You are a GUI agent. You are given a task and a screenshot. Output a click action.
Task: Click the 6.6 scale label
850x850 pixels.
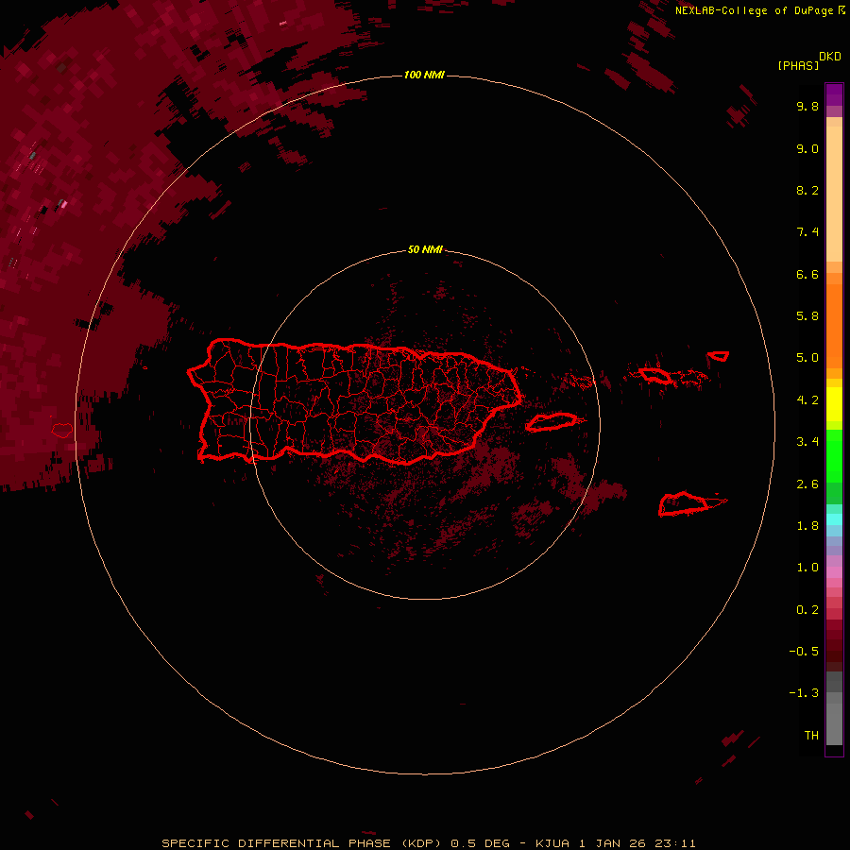(x=807, y=274)
